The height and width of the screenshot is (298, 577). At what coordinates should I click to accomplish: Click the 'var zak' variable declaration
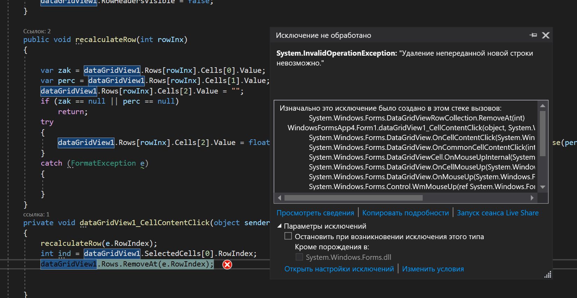56,70
